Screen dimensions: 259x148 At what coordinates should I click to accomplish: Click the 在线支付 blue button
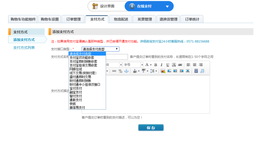(x=149, y=6)
